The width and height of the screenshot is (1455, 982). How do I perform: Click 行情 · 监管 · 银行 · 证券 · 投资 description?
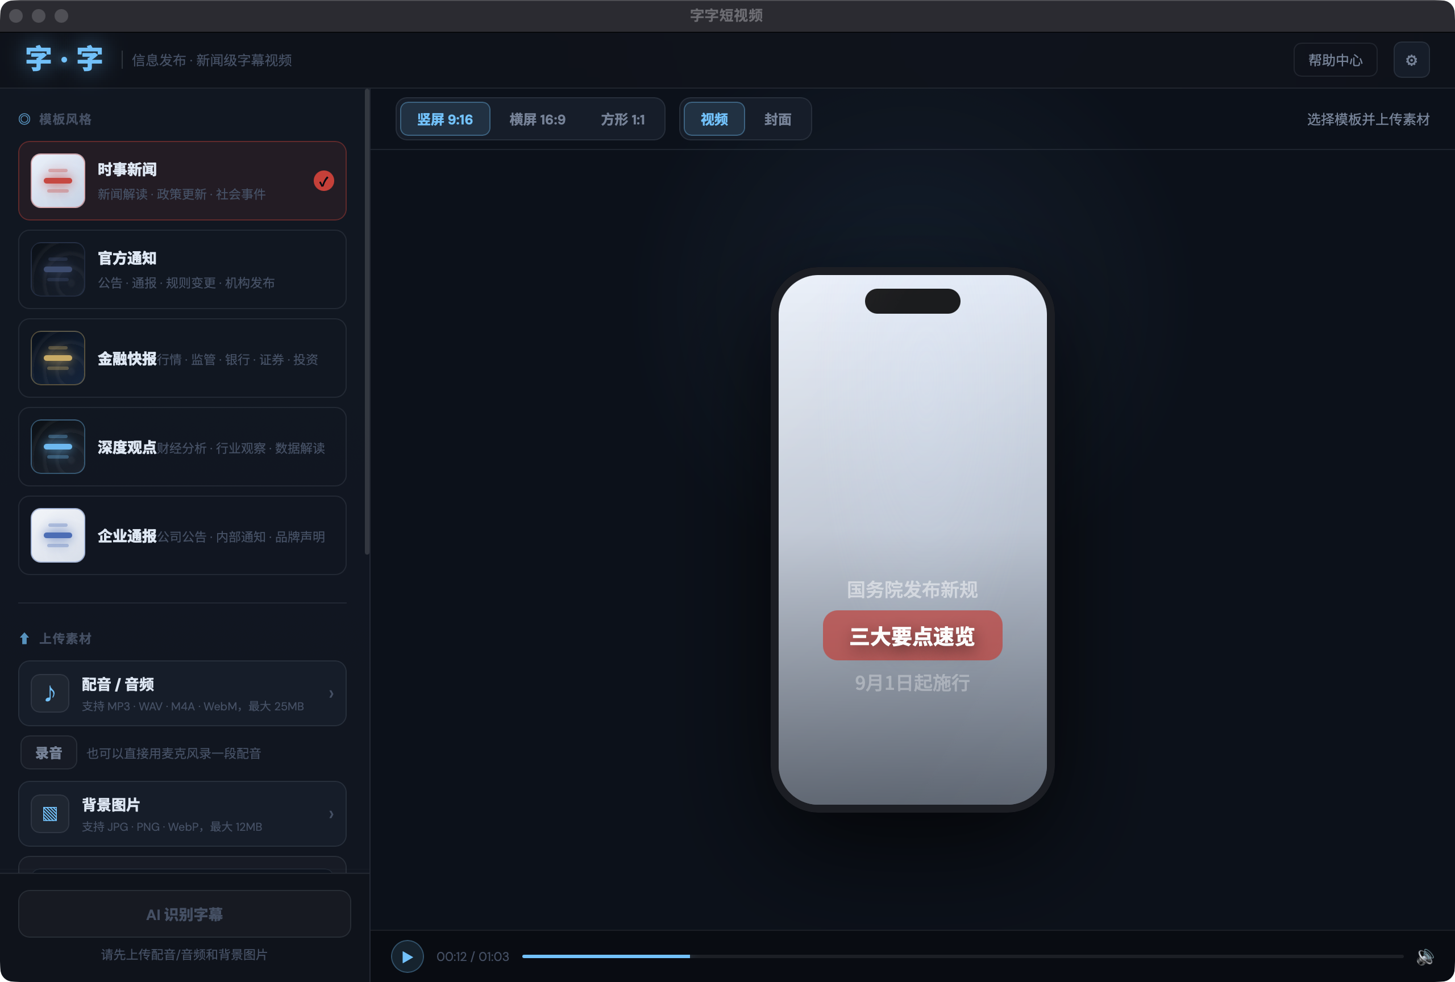click(x=237, y=359)
